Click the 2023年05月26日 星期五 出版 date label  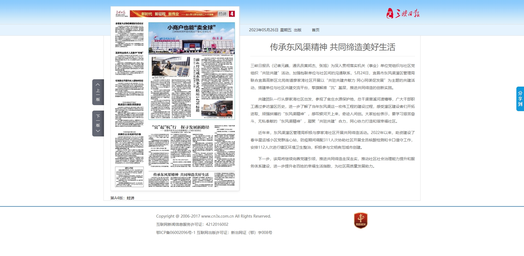pyautogui.click(x=275, y=30)
